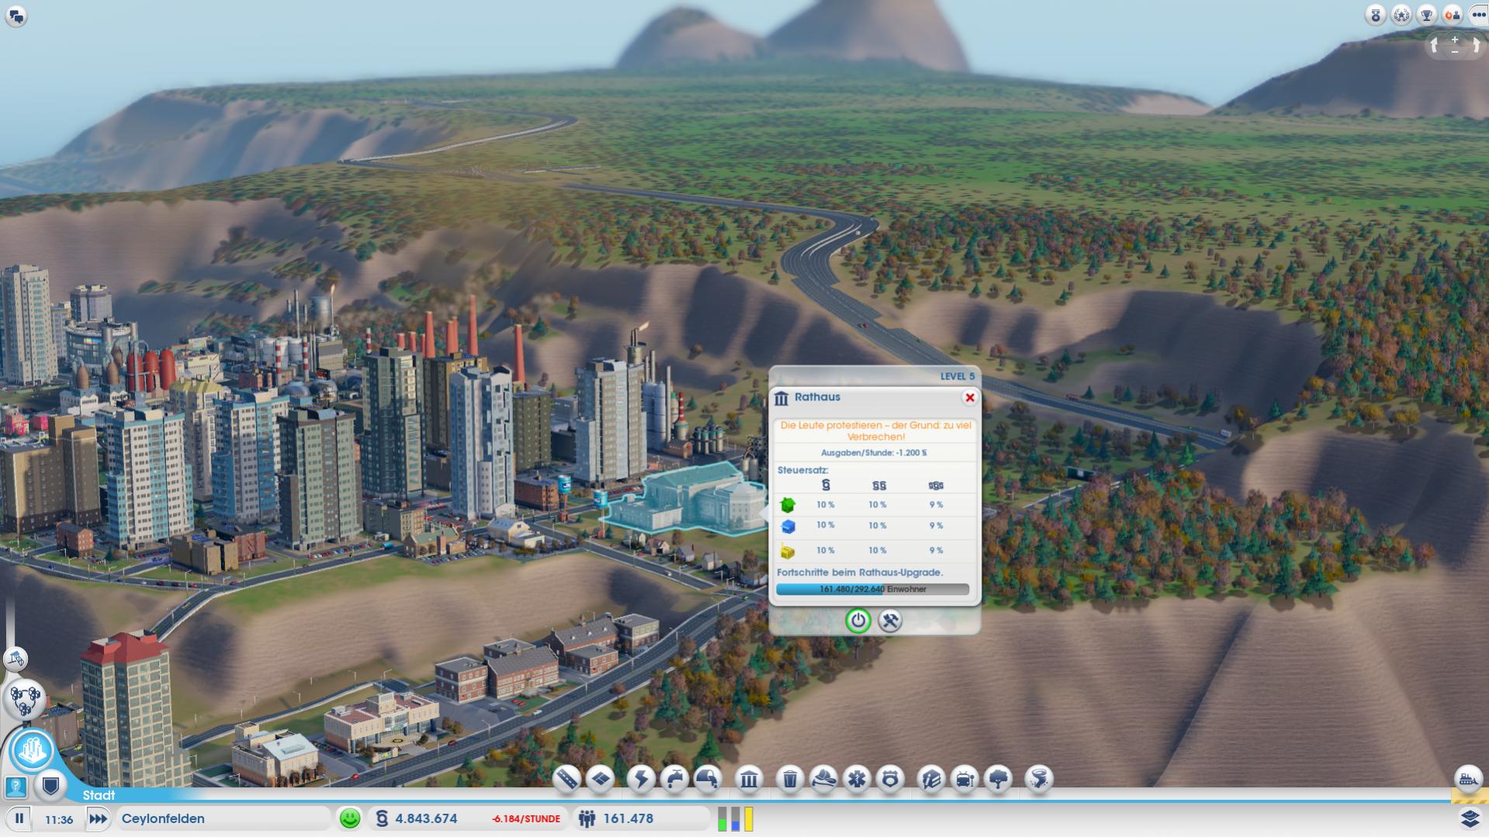The width and height of the screenshot is (1489, 837).
Task: Open the Zones menu icon
Action: point(601,778)
